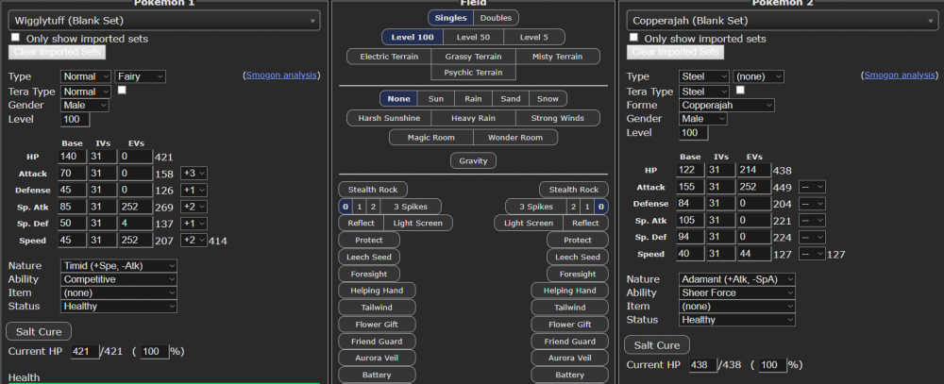Image resolution: width=944 pixels, height=384 pixels.
Task: Toggle Psychic Terrain
Action: (473, 73)
